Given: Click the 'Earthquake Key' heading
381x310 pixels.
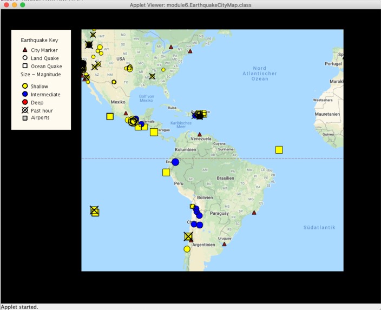Looking at the screenshot, I should [x=40, y=40].
